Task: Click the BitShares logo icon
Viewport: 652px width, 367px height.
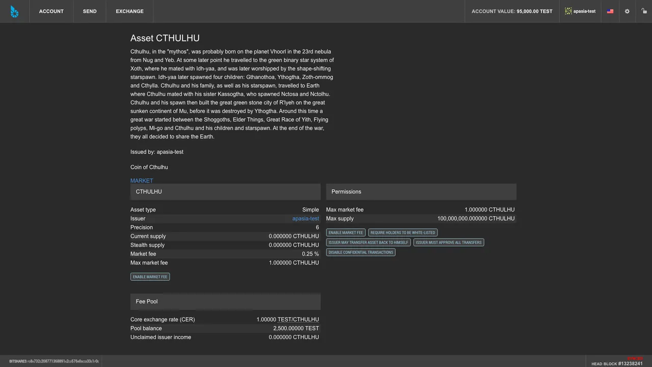Action: [14, 11]
